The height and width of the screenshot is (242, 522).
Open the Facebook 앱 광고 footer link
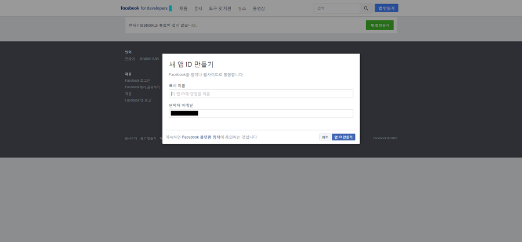pyautogui.click(x=138, y=100)
